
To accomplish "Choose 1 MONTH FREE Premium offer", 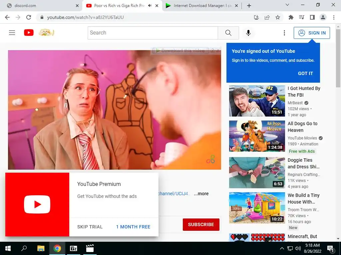I will [x=133, y=227].
